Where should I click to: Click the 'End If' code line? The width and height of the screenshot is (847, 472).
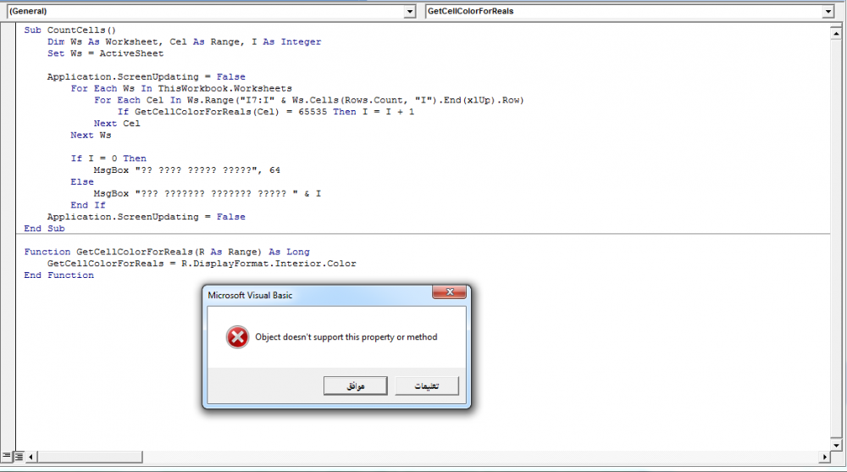88,205
